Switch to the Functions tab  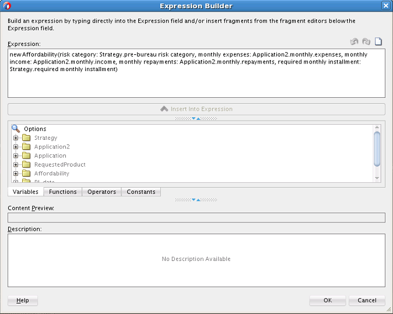(62, 192)
